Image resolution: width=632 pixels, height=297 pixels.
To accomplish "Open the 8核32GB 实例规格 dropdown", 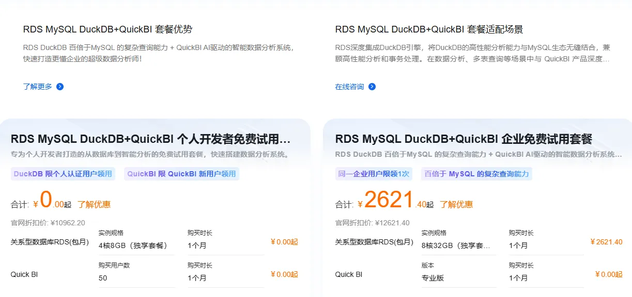I will (458, 246).
